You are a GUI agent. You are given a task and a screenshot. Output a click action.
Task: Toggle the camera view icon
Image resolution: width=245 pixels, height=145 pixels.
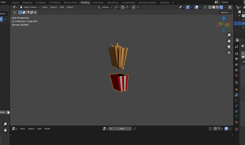(x=229, y=47)
